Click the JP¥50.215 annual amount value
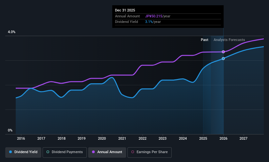Viewport: 269px width, 162px height. point(154,16)
